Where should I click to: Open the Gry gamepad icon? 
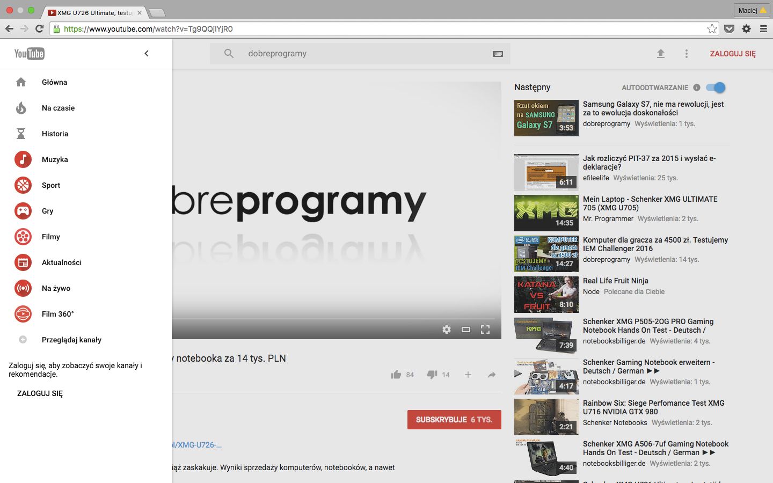pyautogui.click(x=23, y=211)
